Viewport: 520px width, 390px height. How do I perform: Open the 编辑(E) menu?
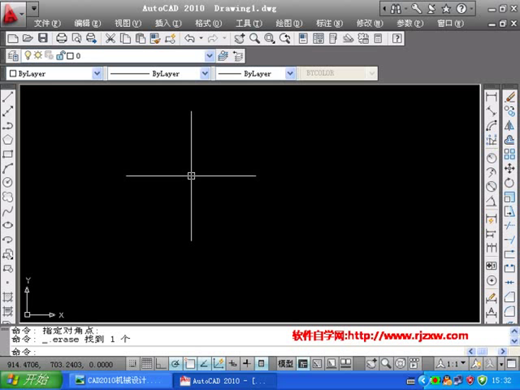tap(87, 23)
